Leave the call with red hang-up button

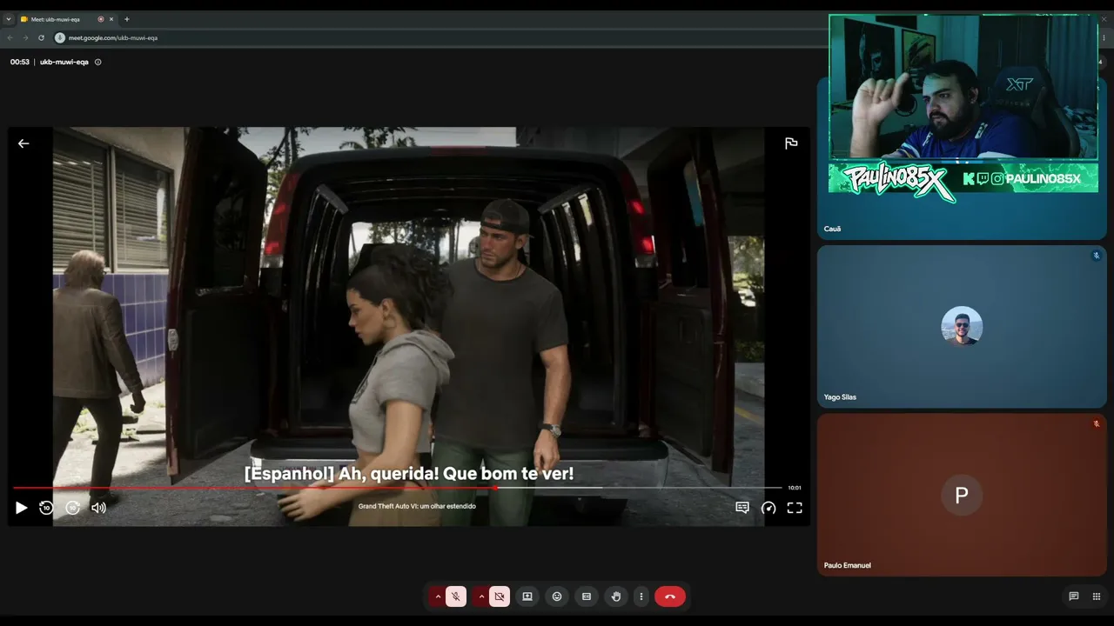(670, 596)
